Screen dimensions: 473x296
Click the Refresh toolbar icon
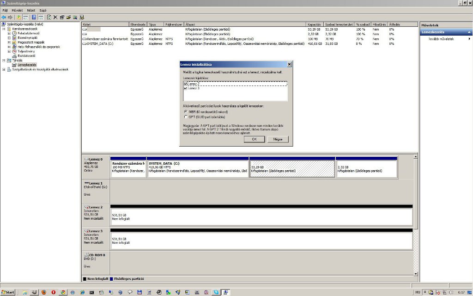[x=49, y=17]
